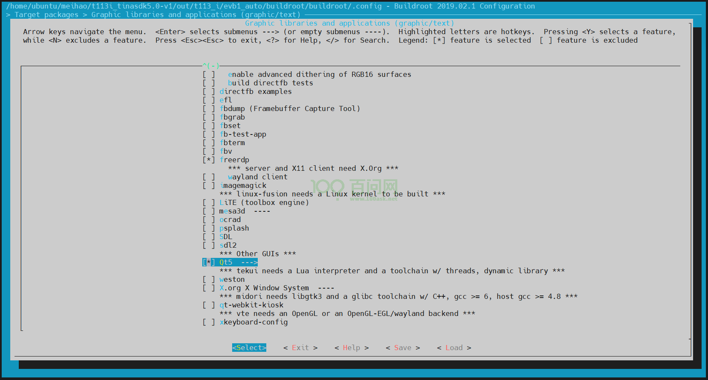708x380 pixels.
Task: Check the imagemagick option box
Action: pyautogui.click(x=209, y=185)
